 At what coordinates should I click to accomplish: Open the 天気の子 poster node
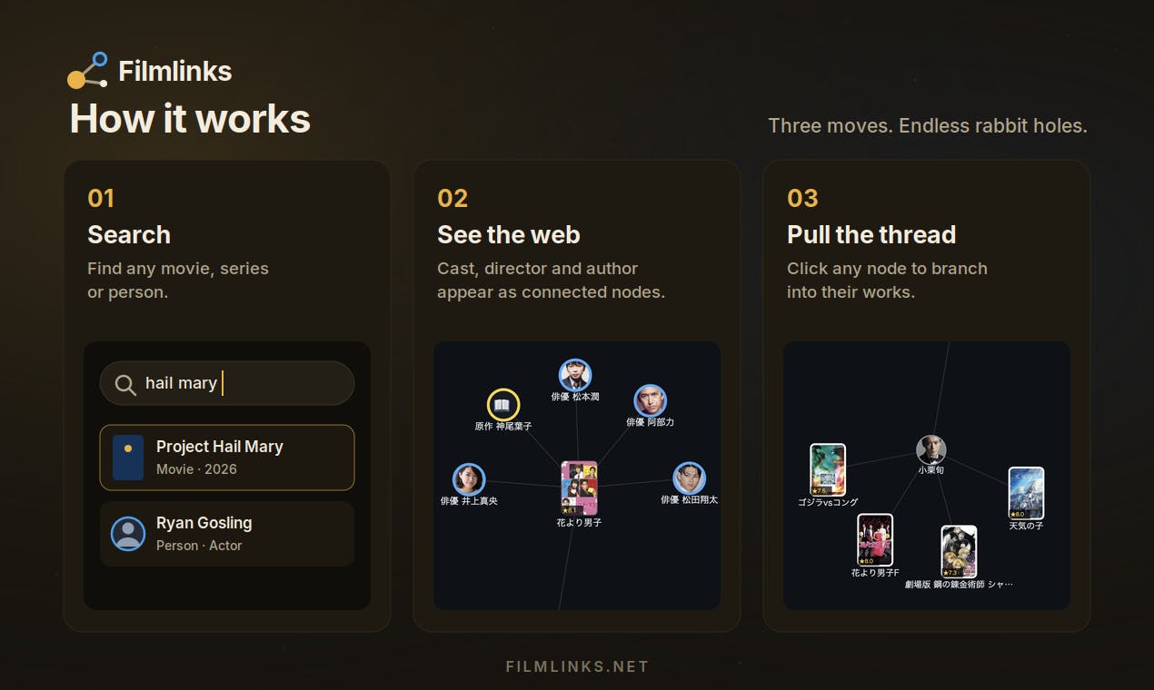coord(1026,493)
